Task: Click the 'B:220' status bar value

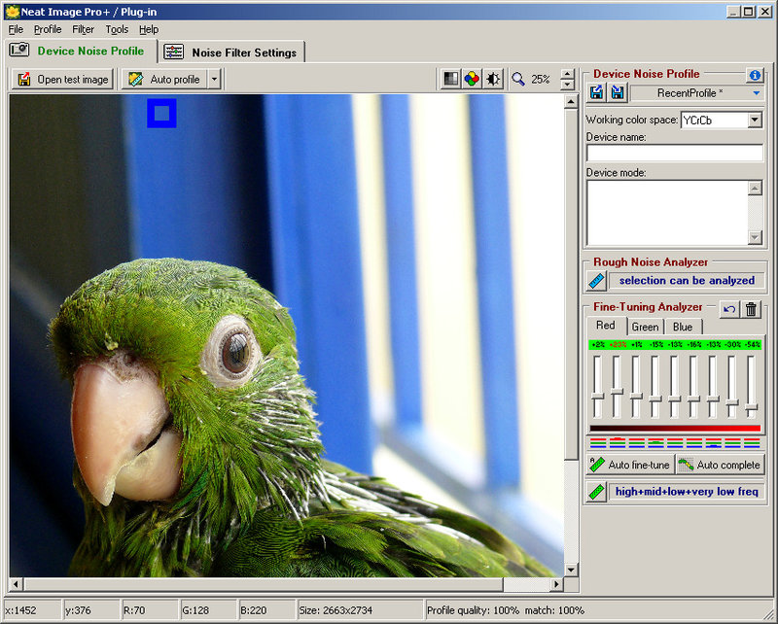Action: pyautogui.click(x=253, y=610)
